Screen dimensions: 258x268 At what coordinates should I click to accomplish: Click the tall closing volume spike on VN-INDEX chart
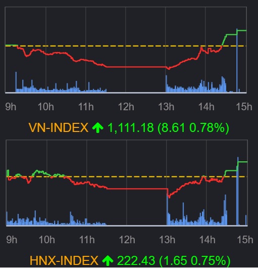(x=237, y=61)
